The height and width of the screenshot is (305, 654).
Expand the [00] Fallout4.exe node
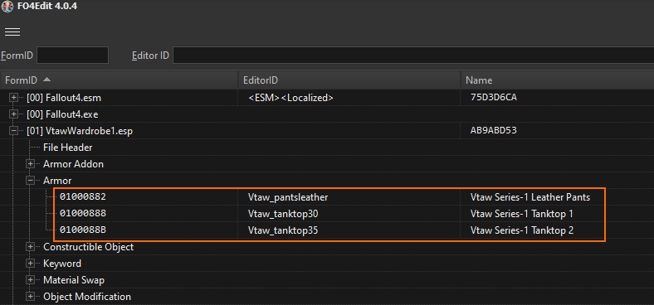(x=14, y=114)
